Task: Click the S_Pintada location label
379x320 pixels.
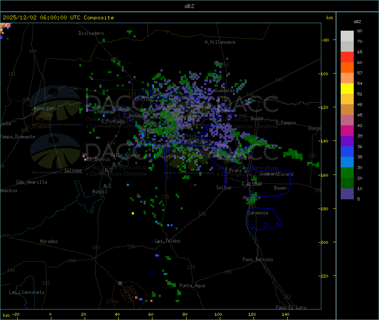Action: click(112, 122)
